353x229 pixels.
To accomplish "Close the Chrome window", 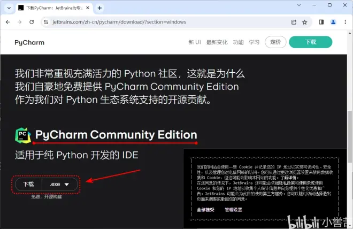I will [345, 5].
